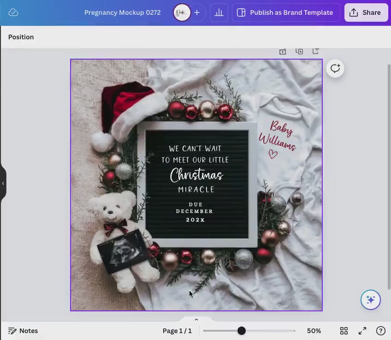Click the add comment bubble icon
The width and height of the screenshot is (391, 340).
point(335,68)
